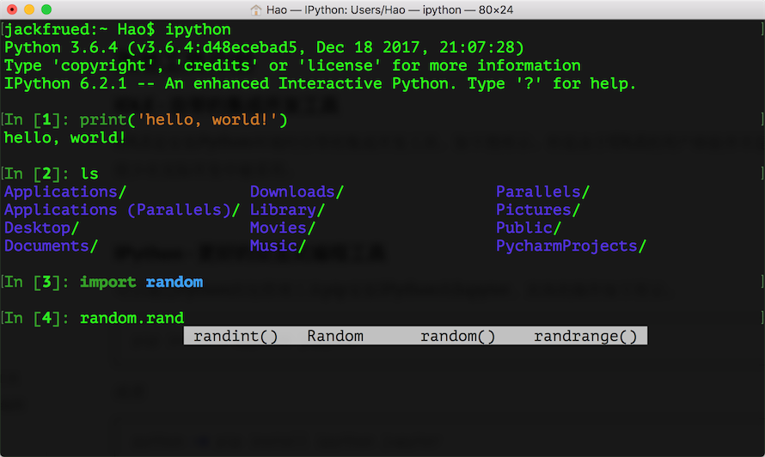Click the Documents/ directory name
This screenshot has height=457, width=765.
(51, 247)
